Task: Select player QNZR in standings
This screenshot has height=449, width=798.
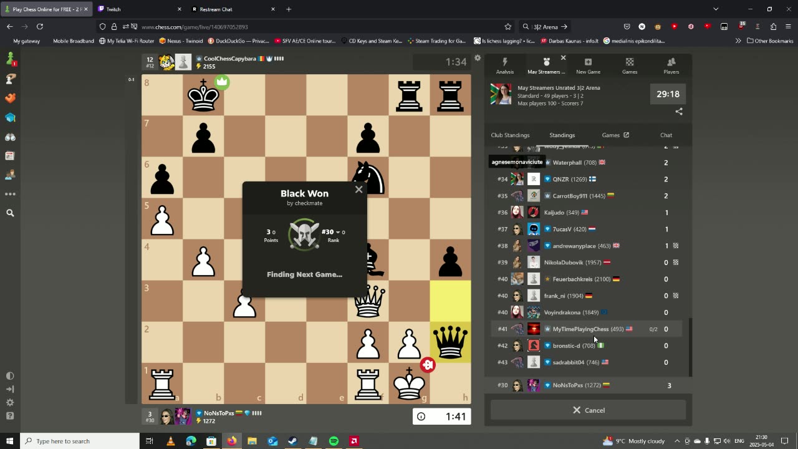Action: pyautogui.click(x=560, y=180)
